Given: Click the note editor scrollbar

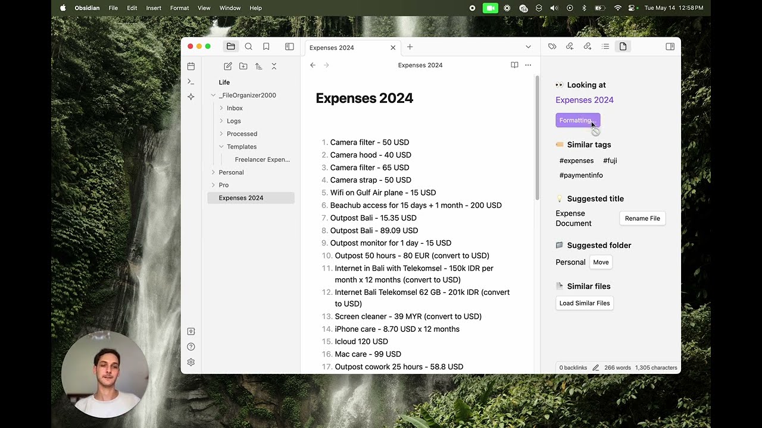Looking at the screenshot, I should (x=537, y=138).
